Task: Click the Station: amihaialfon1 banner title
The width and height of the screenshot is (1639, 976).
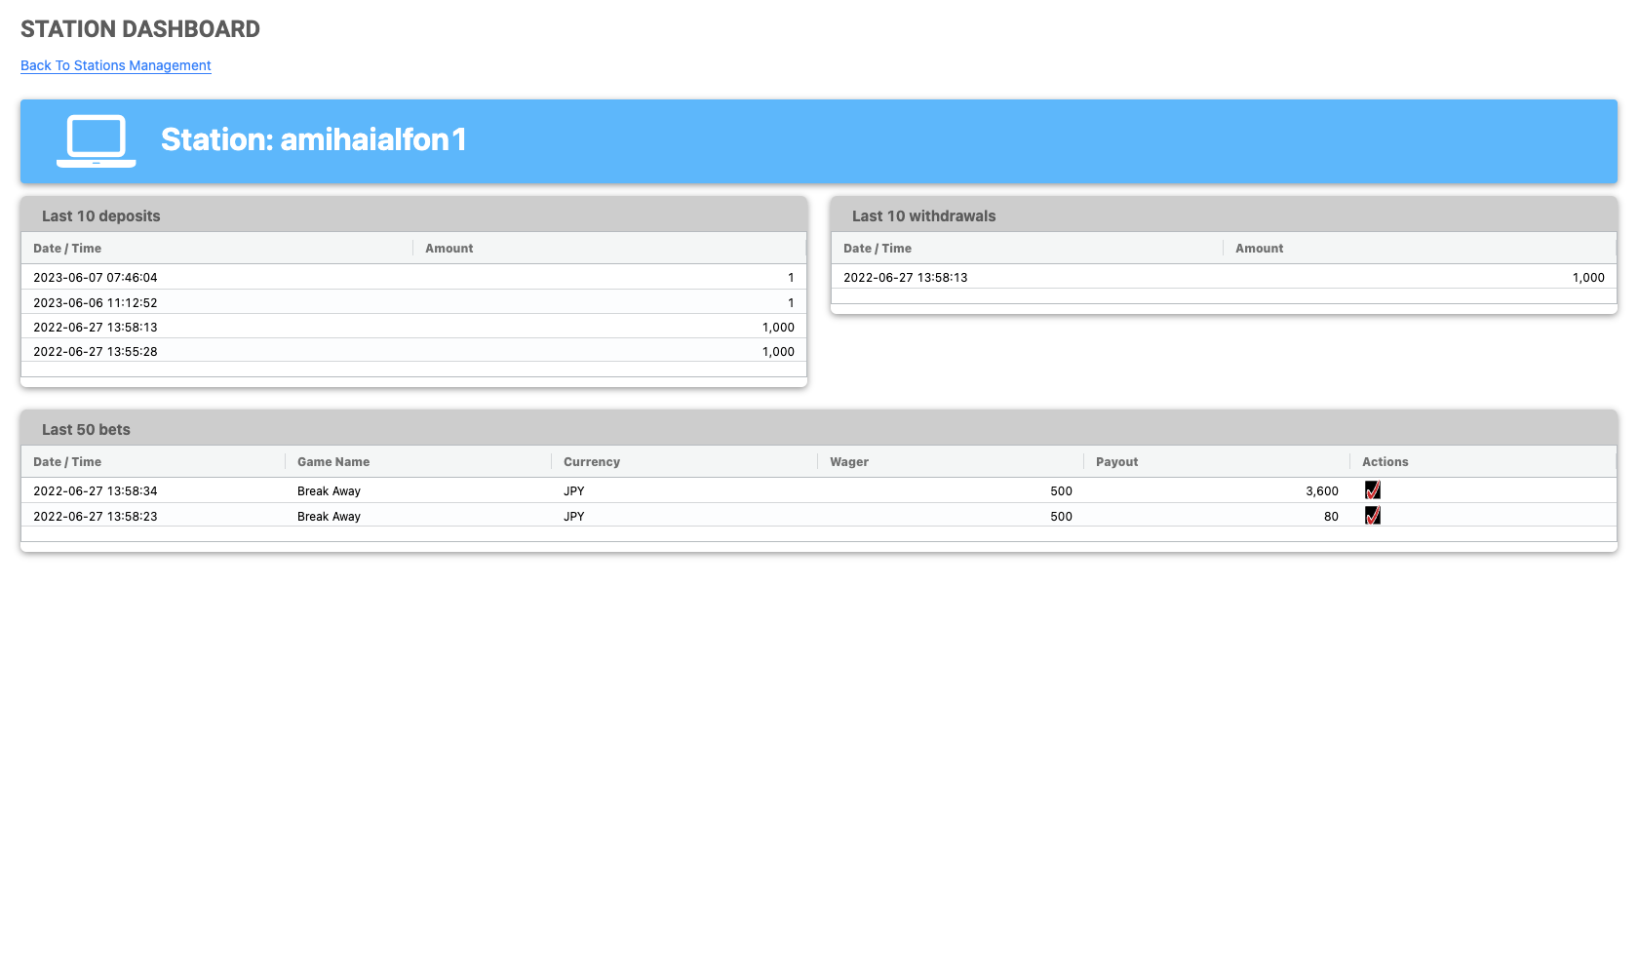Action: tap(313, 140)
